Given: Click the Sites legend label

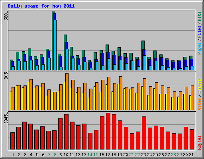Looking at the screenshot, I should point(200,104).
